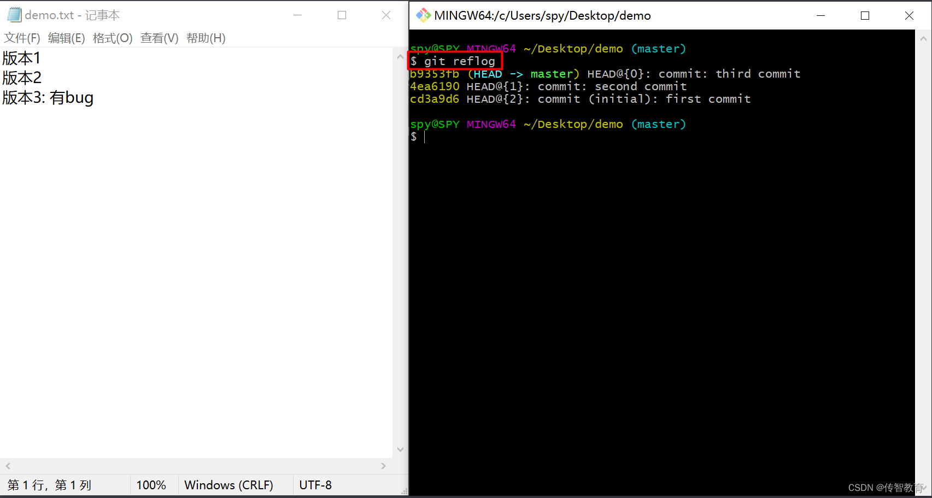Click the Notepad resize grip corner
This screenshot has height=498, width=932.
click(404, 491)
